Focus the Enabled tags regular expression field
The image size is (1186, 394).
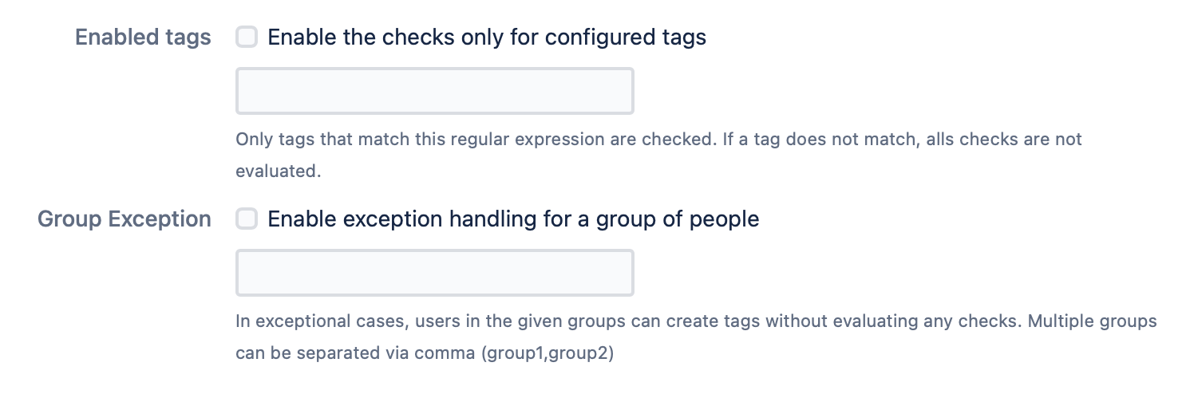[434, 91]
